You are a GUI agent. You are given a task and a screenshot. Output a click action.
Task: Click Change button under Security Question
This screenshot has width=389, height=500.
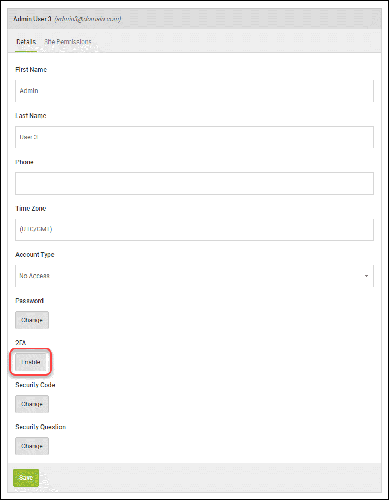pyautogui.click(x=32, y=446)
